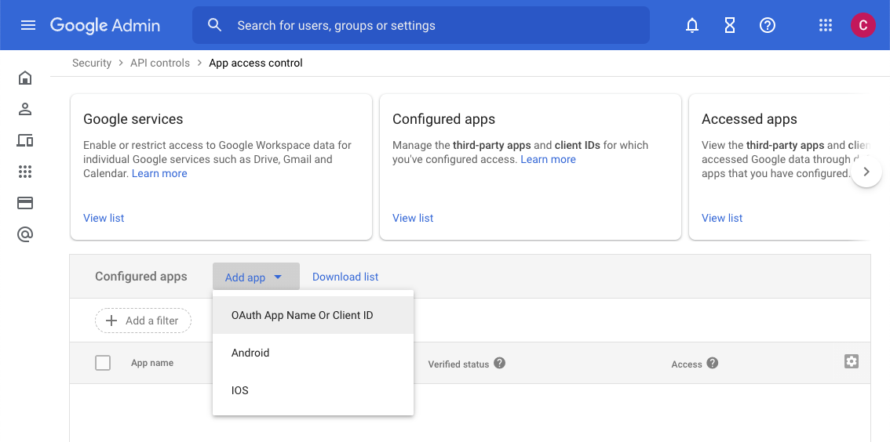Open Devices sidebar icon
This screenshot has width=890, height=442.
tap(25, 140)
